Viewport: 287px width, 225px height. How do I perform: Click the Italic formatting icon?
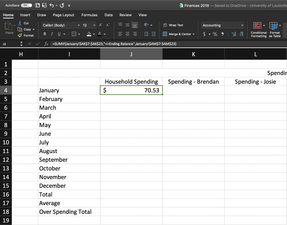[51, 34]
